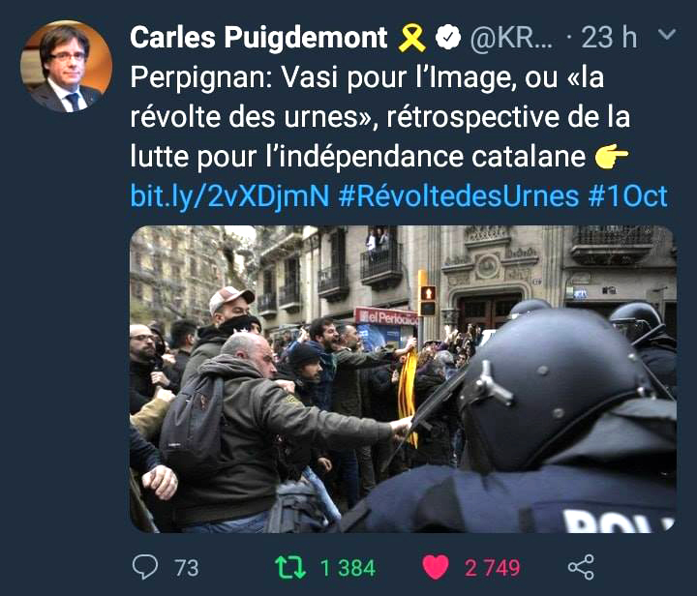Open the #1Oct hashtag
697x596 pixels.
pos(627,195)
